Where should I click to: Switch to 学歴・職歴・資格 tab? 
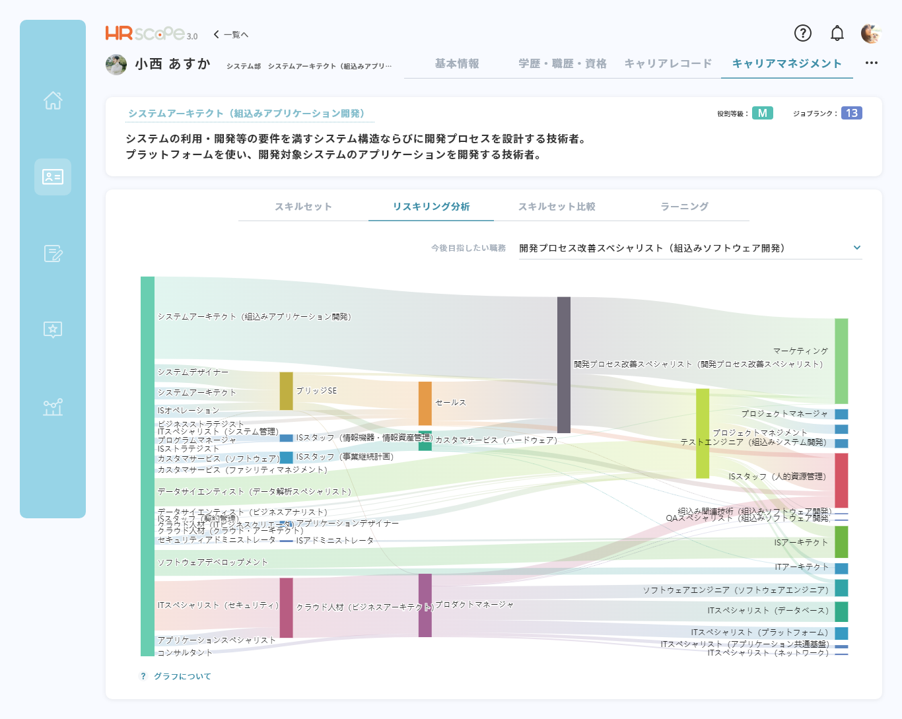pyautogui.click(x=562, y=63)
